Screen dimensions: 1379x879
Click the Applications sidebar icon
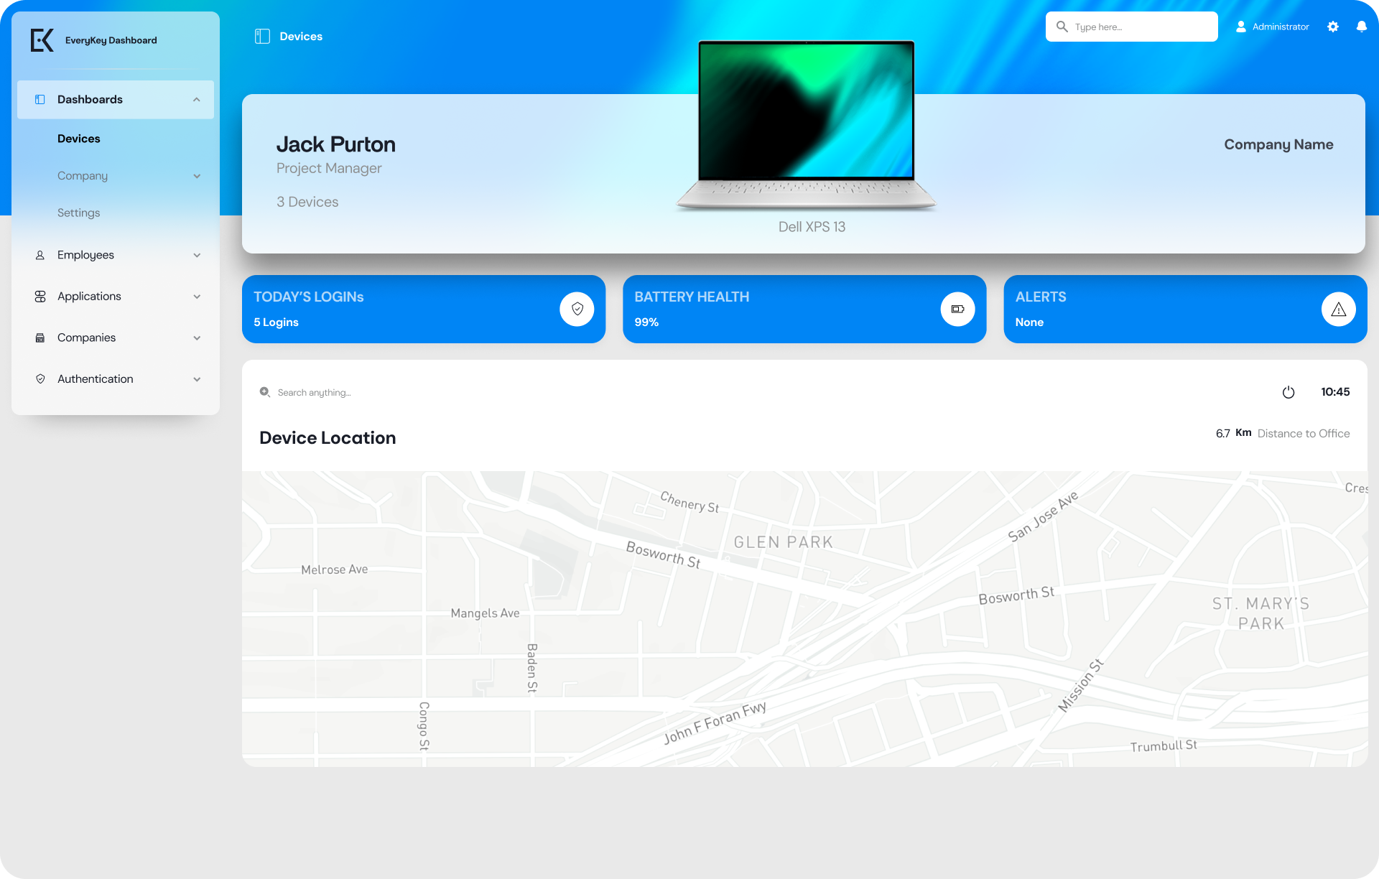[40, 296]
